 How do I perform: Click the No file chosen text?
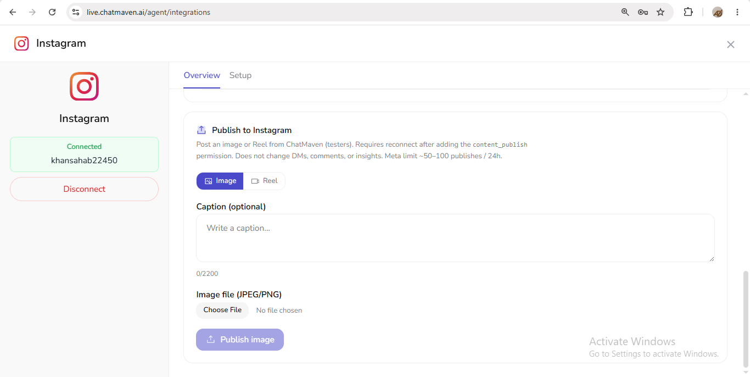click(x=279, y=311)
